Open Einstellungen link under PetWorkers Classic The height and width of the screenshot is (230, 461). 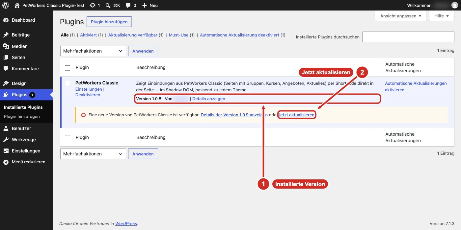pos(89,89)
